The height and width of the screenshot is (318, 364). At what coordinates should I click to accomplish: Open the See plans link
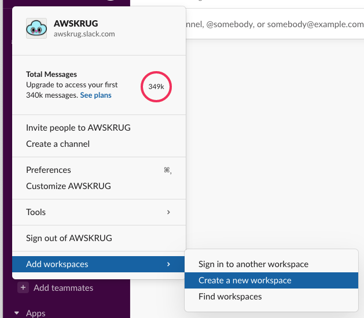tap(95, 95)
